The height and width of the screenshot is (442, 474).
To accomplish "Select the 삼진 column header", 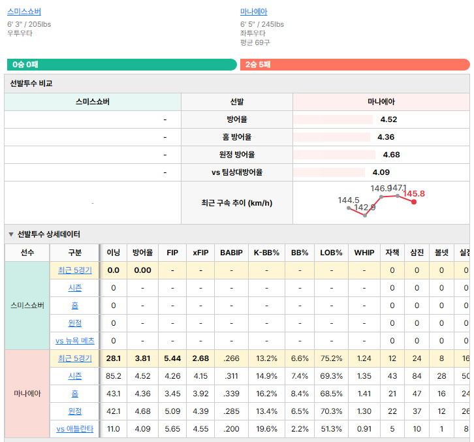I will pos(417,253).
